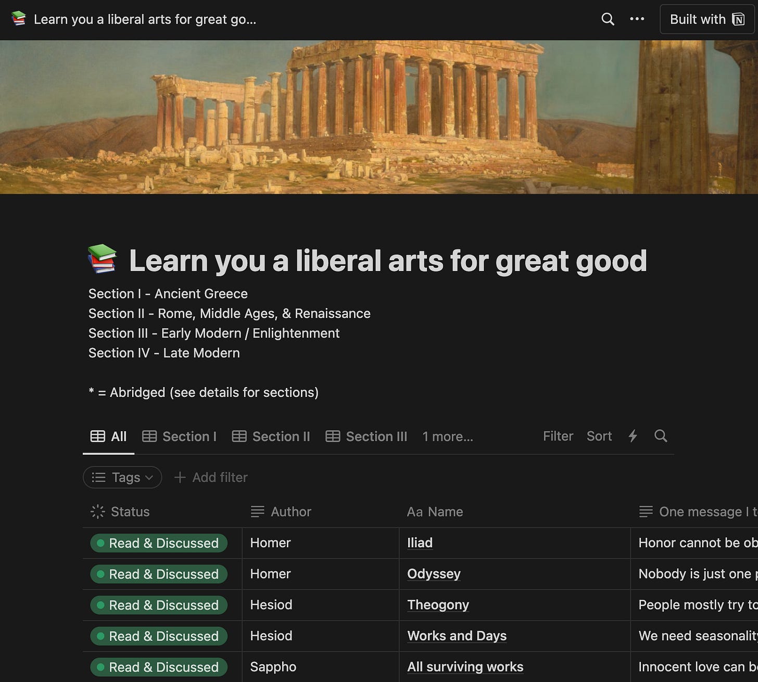
Task: Switch to the Section I tab
Action: click(180, 436)
